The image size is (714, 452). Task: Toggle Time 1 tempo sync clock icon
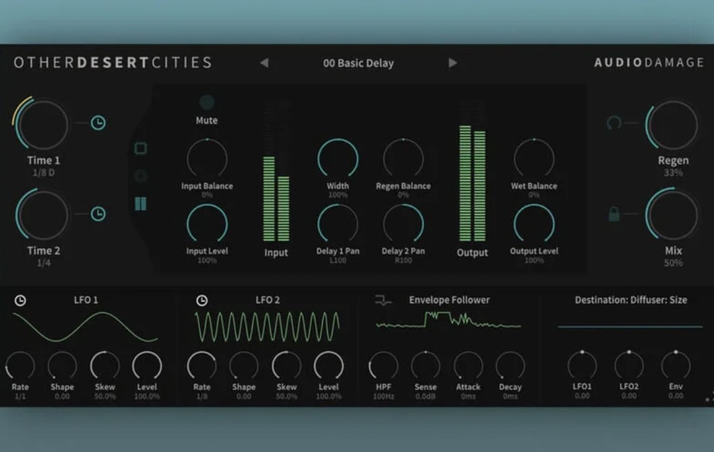(x=98, y=123)
